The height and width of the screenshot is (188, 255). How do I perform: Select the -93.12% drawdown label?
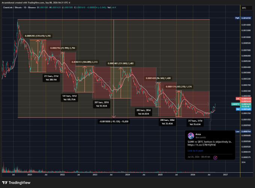point(114,122)
